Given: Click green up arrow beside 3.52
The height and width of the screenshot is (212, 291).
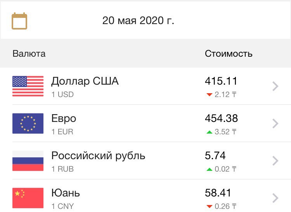Looking at the screenshot, I should coord(210,132).
